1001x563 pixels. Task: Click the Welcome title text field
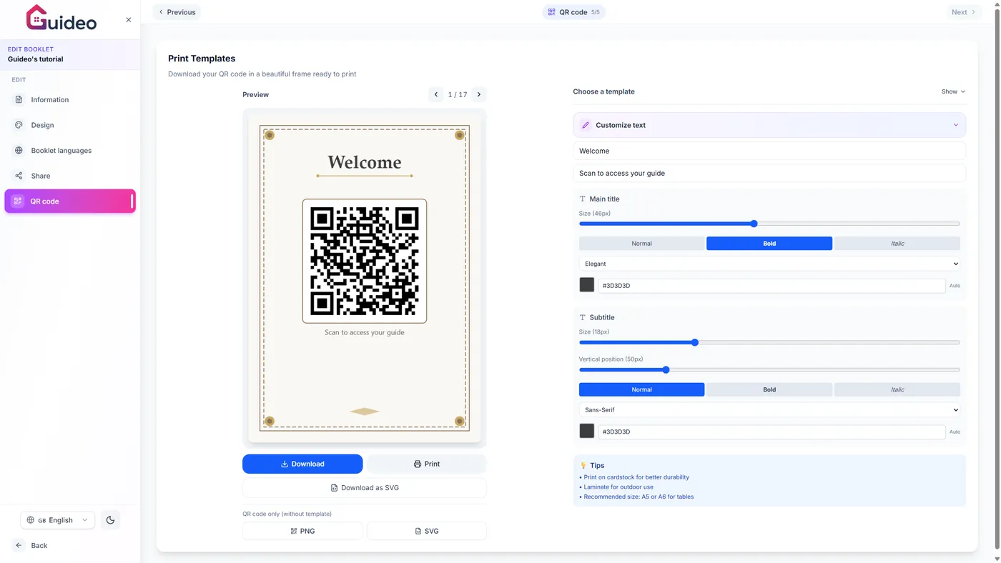coord(769,151)
